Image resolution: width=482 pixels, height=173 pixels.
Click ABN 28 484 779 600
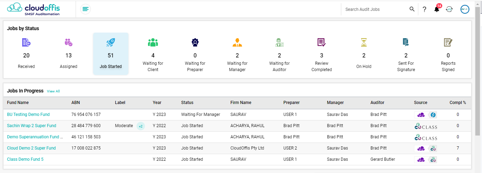click(86, 126)
